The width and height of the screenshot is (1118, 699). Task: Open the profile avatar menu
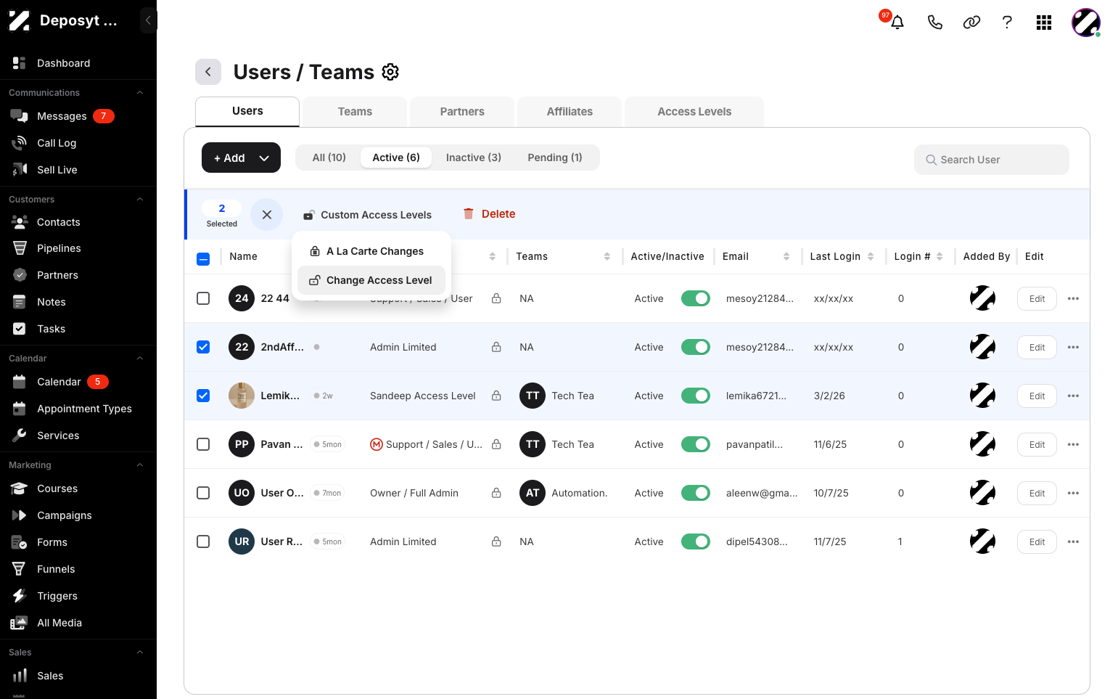click(1086, 23)
